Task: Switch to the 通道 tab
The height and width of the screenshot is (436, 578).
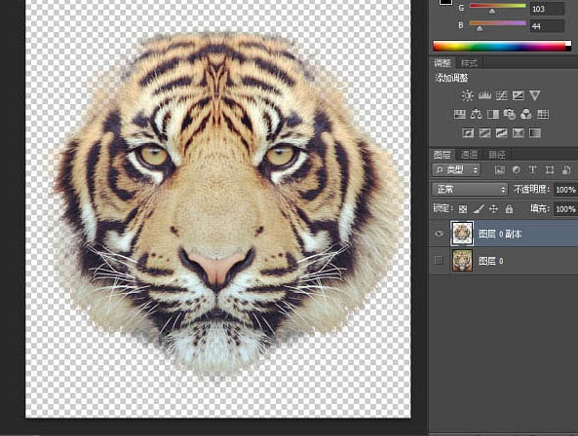Action: pyautogui.click(x=469, y=155)
